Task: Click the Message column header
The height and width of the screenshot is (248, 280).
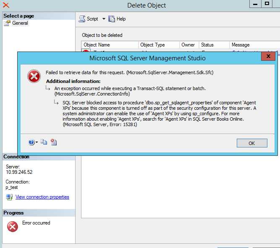Action: pyautogui.click(x=255, y=45)
